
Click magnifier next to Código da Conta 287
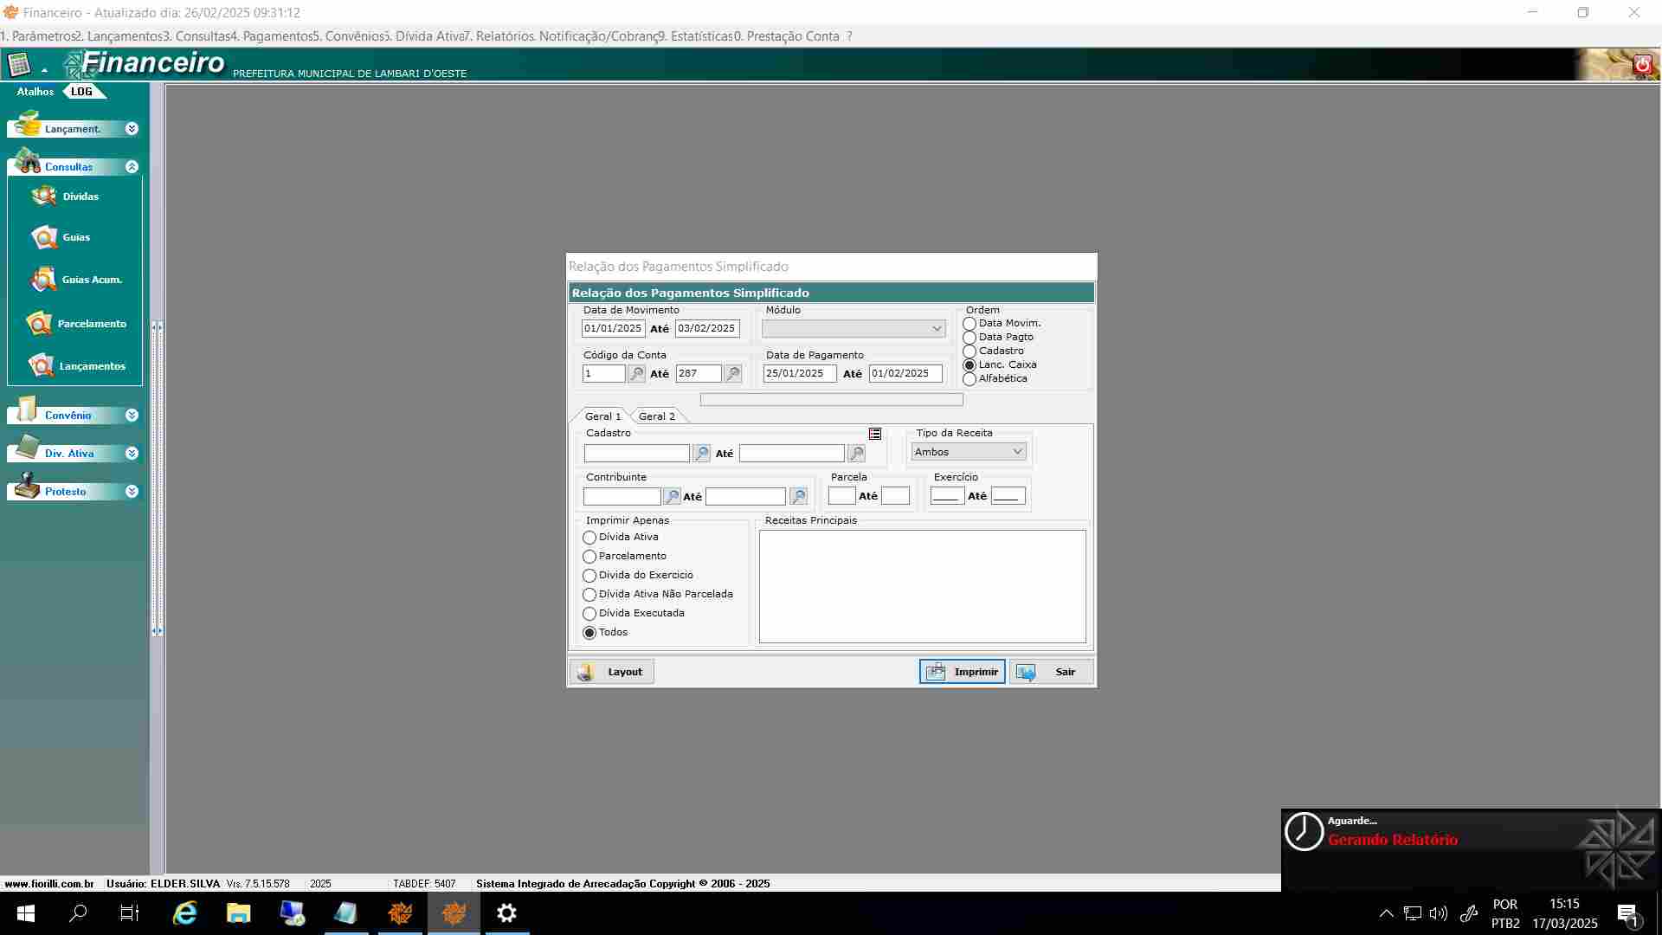(733, 374)
